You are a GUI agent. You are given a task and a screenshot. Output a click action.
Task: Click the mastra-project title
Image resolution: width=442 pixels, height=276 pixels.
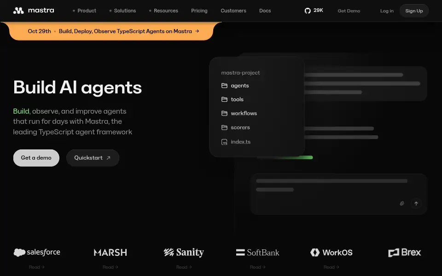pyautogui.click(x=240, y=73)
